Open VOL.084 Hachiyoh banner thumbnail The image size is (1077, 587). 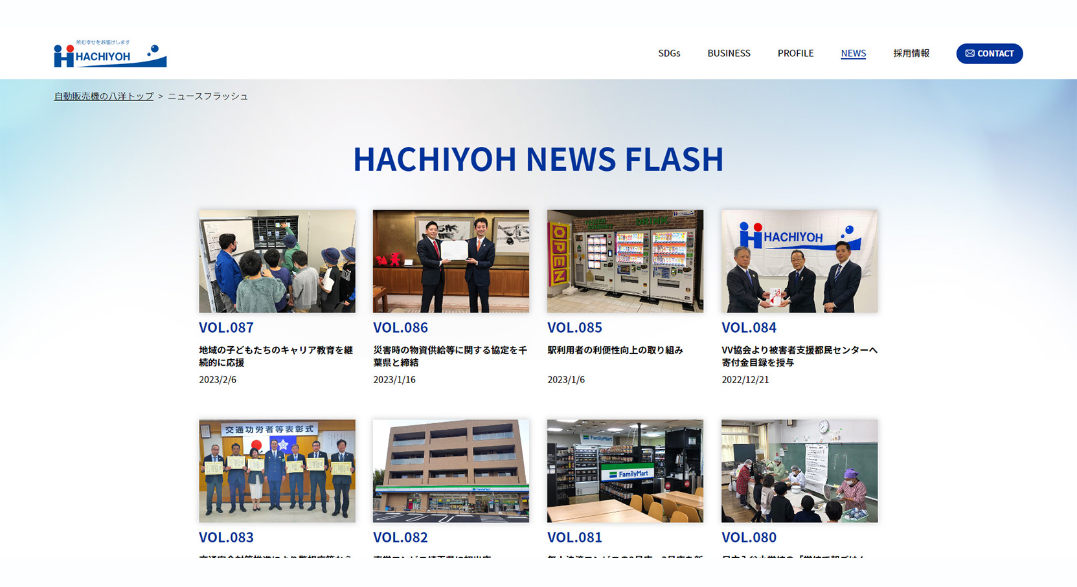point(799,261)
